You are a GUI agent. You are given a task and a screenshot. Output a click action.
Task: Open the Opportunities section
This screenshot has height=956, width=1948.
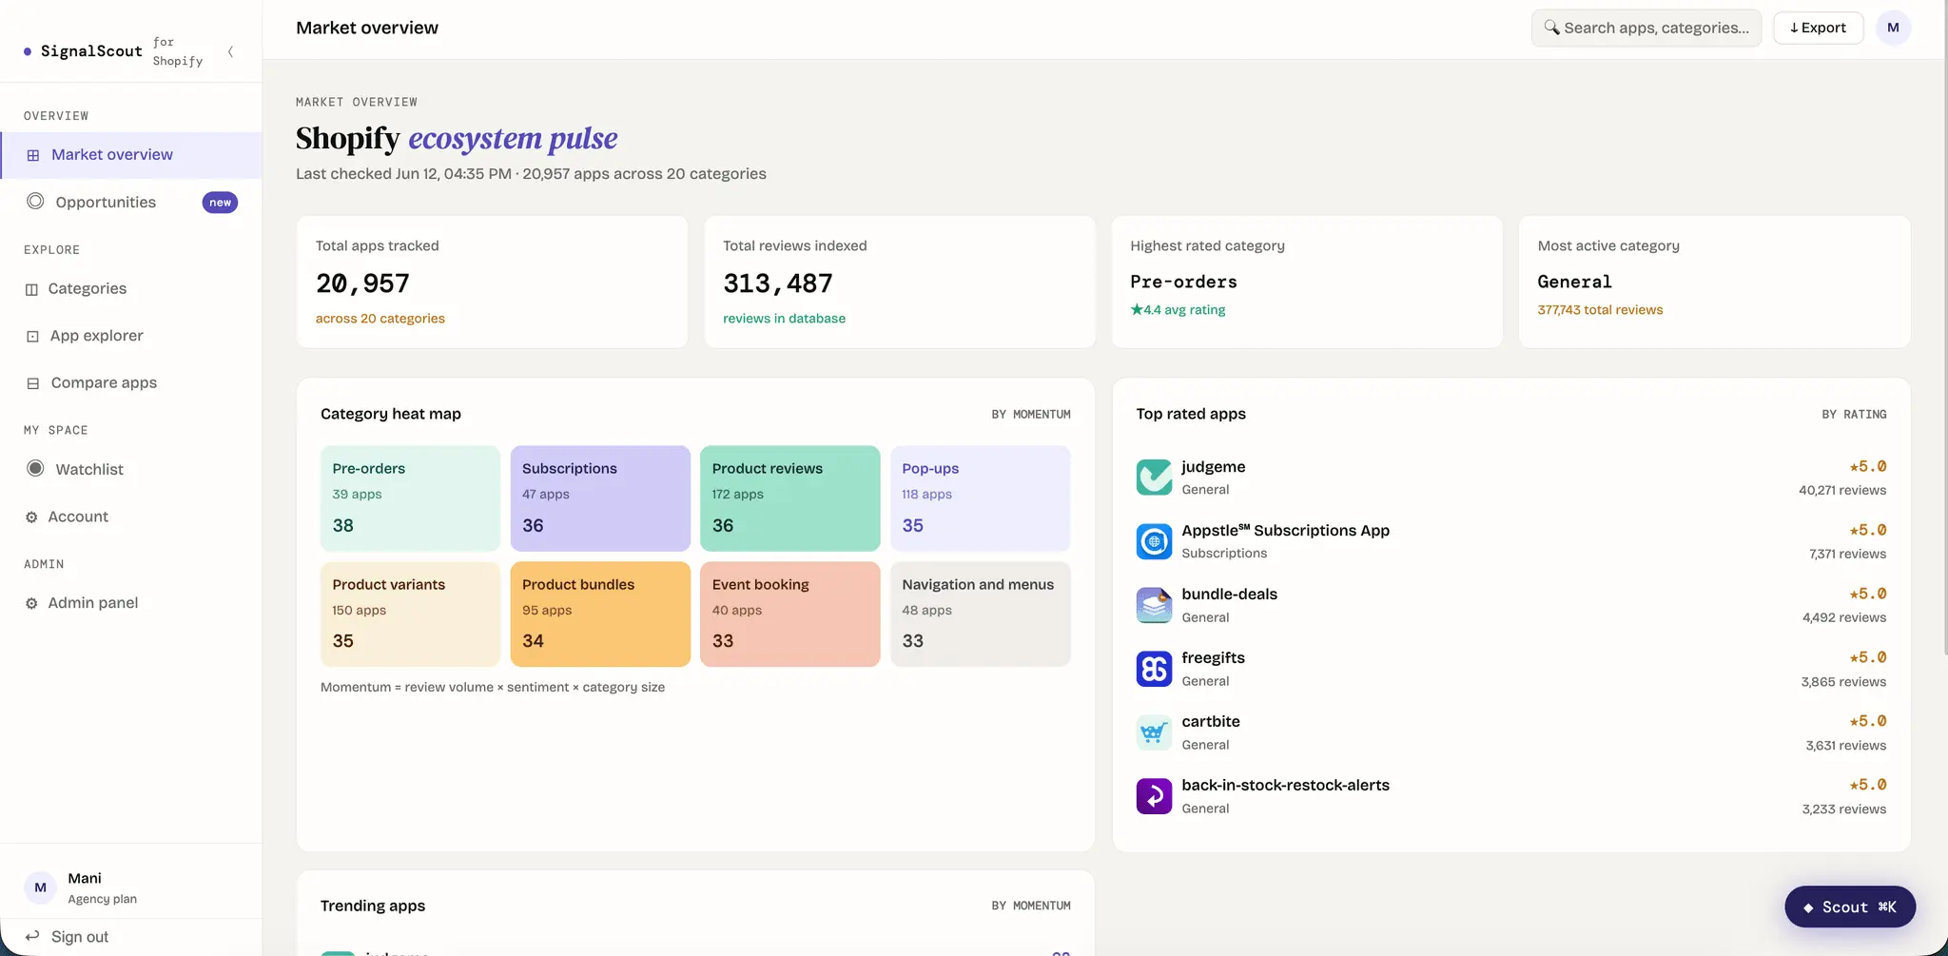coord(131,202)
